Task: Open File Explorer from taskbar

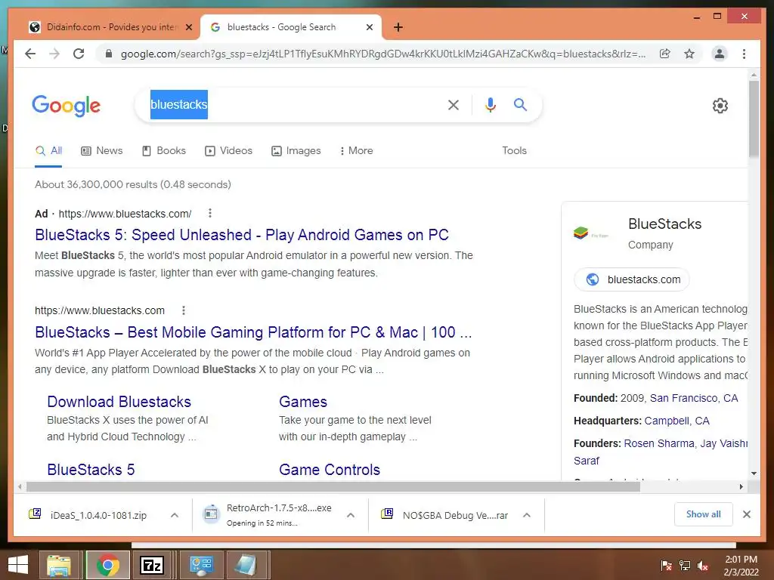Action: (x=59, y=565)
